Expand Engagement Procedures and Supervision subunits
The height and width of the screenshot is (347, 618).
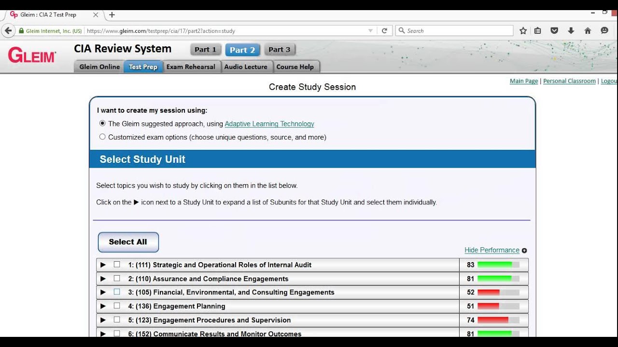103,320
